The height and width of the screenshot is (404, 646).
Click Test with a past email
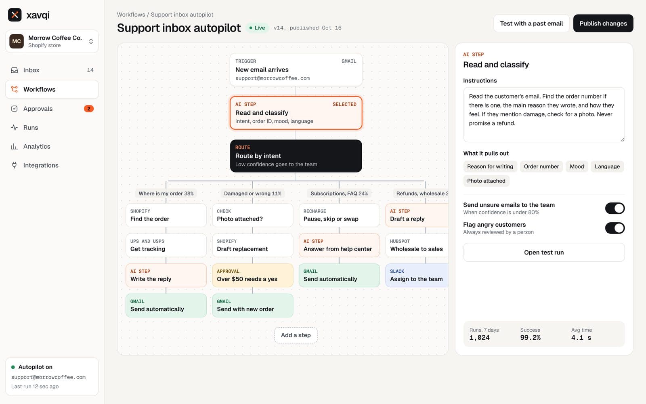click(531, 23)
